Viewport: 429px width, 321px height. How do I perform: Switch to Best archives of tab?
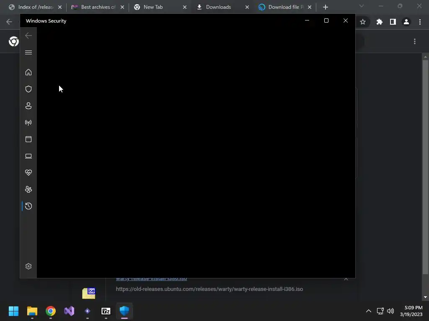click(98, 7)
